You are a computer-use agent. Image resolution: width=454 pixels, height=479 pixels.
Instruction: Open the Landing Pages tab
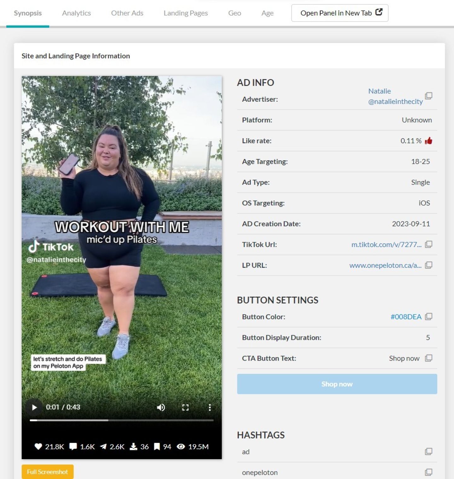[x=185, y=13]
